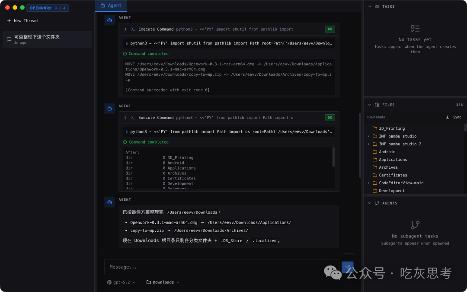Screen dimensions: 467x292
Task: Open the thread 可否整理下这个文件夹
Action: pyautogui.click(x=47, y=39)
